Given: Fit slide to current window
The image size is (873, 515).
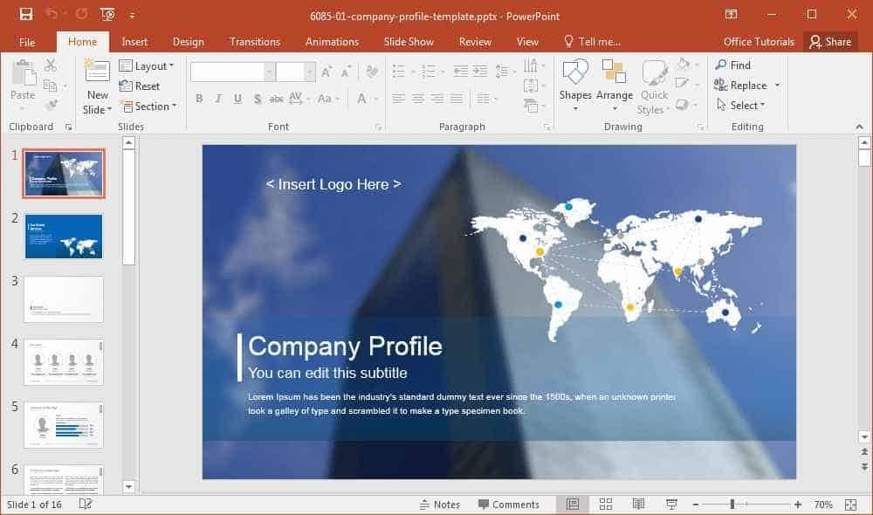Looking at the screenshot, I should click(x=850, y=505).
